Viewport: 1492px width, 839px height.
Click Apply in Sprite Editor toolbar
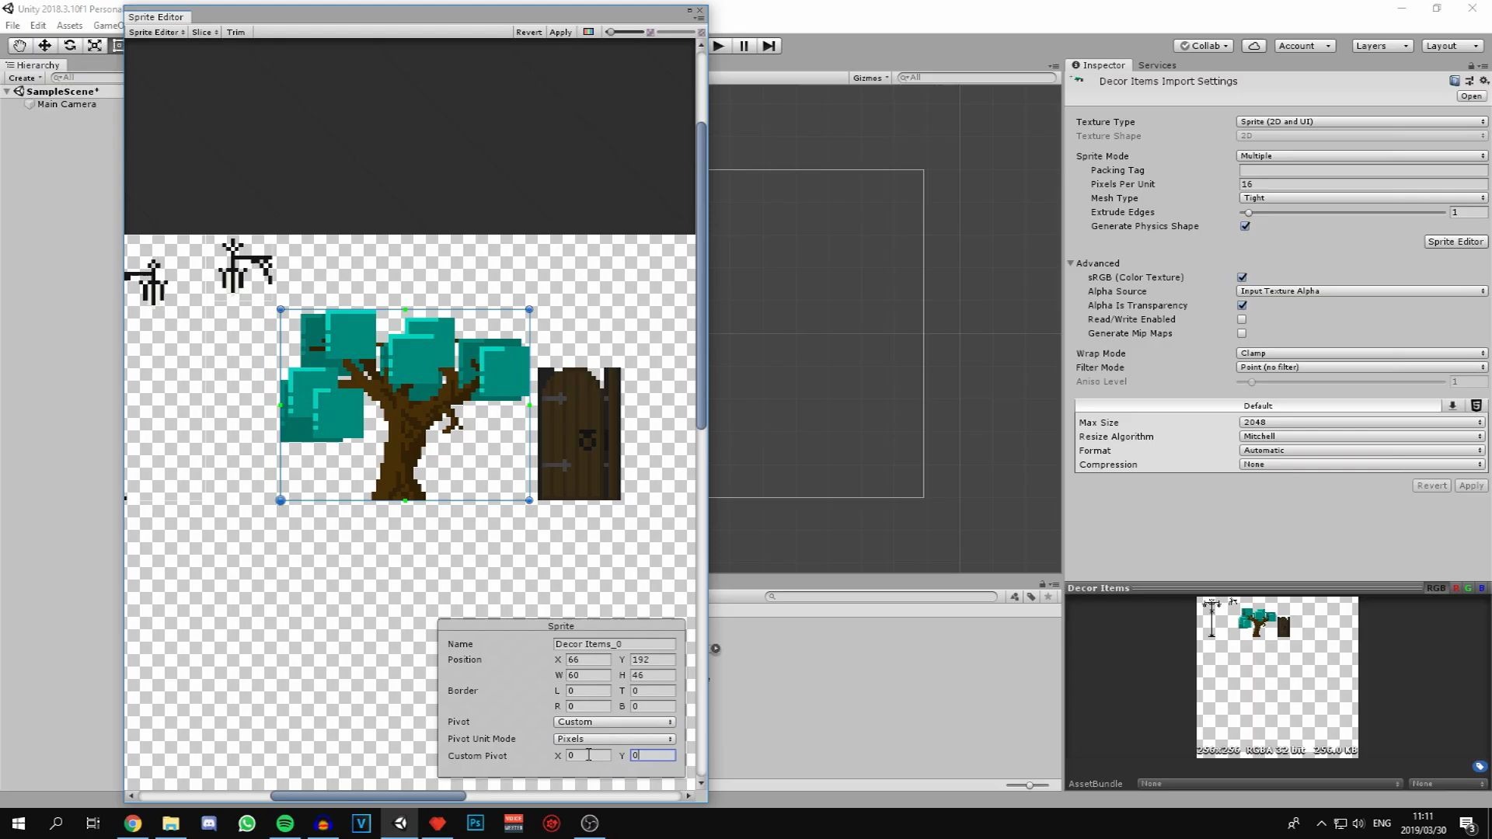click(x=560, y=32)
